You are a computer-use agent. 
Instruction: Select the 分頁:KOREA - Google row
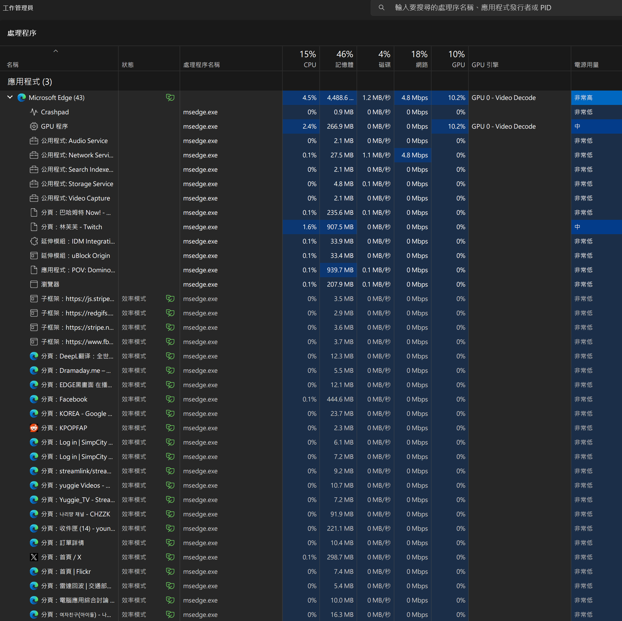[311, 414]
